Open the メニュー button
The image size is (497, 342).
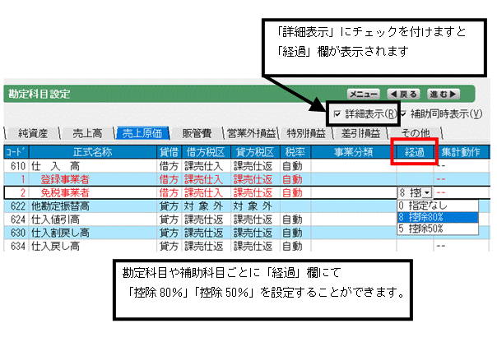click(363, 94)
